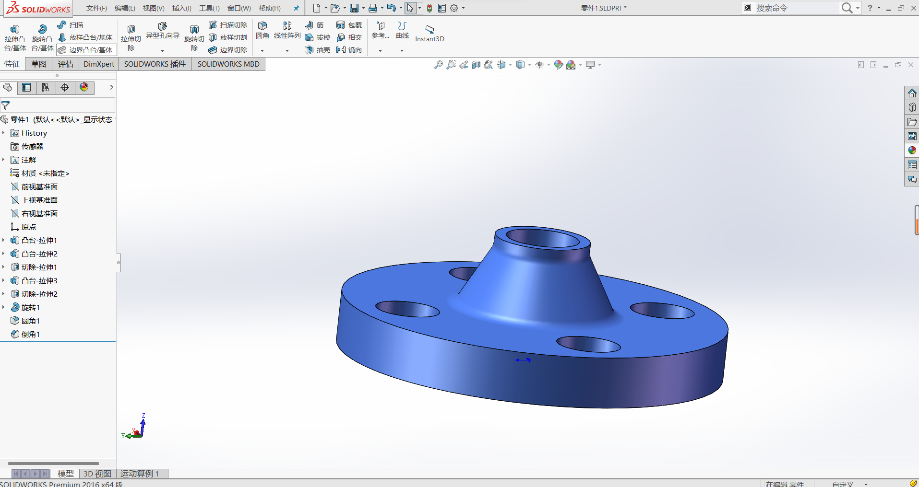Collapse the feature manager panel handle
This screenshot has height=487, width=919.
click(x=119, y=262)
